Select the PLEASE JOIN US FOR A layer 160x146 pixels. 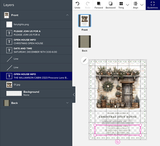[36, 33]
